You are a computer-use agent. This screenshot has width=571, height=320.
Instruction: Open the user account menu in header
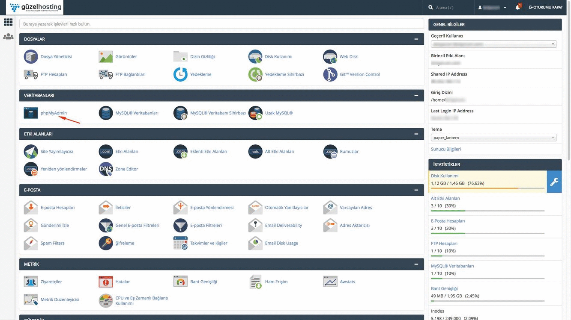pyautogui.click(x=492, y=7)
